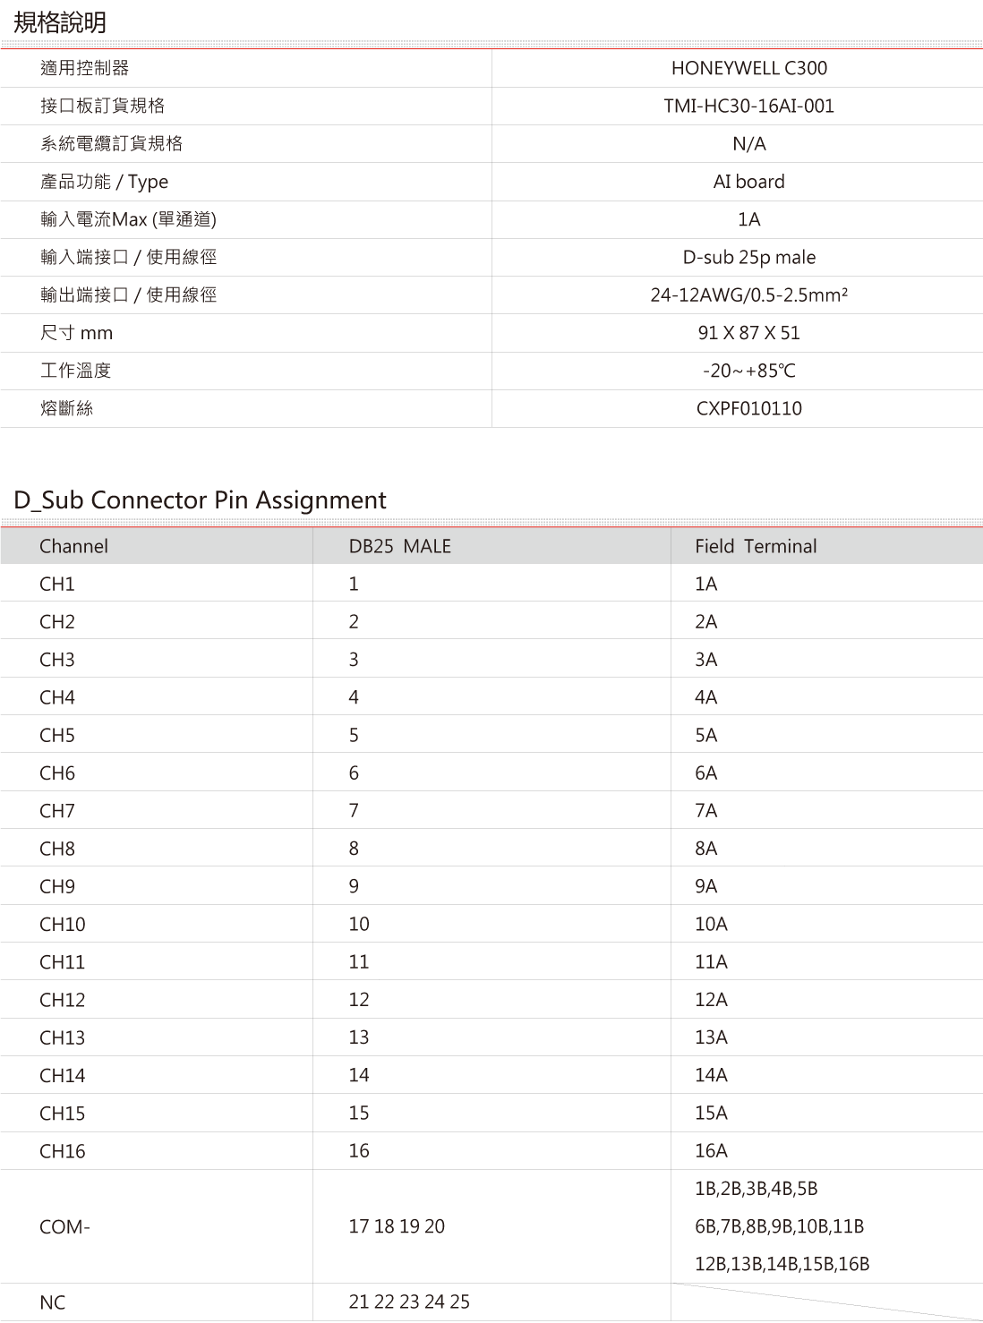Select Field Terminal "6B,7B,8B,9B,10B,11B" line
983x1323 pixels.
point(780,1226)
